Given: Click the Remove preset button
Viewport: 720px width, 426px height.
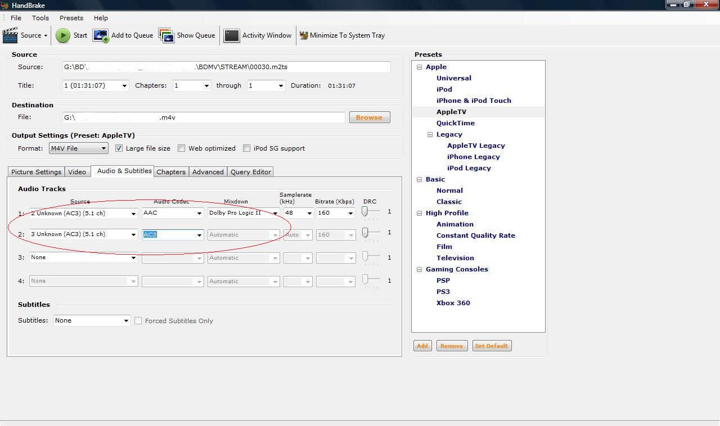Looking at the screenshot, I should pos(452,346).
